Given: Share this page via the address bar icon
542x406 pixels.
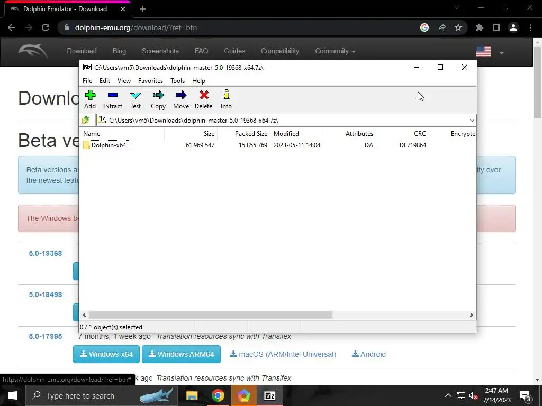Looking at the screenshot, I should 441,27.
